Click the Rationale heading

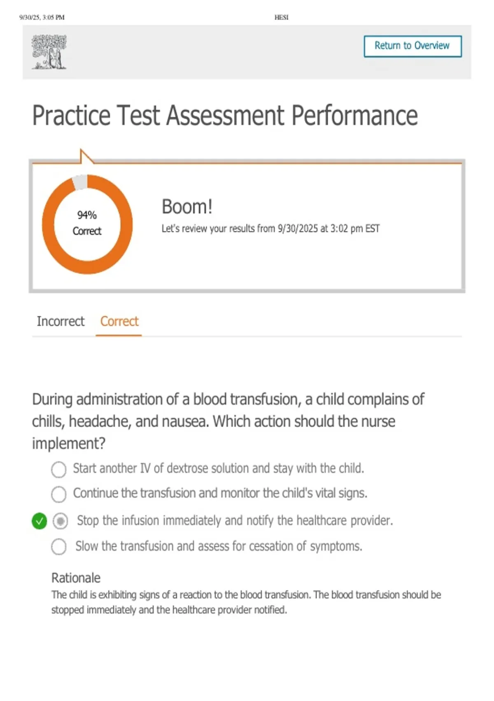76,578
